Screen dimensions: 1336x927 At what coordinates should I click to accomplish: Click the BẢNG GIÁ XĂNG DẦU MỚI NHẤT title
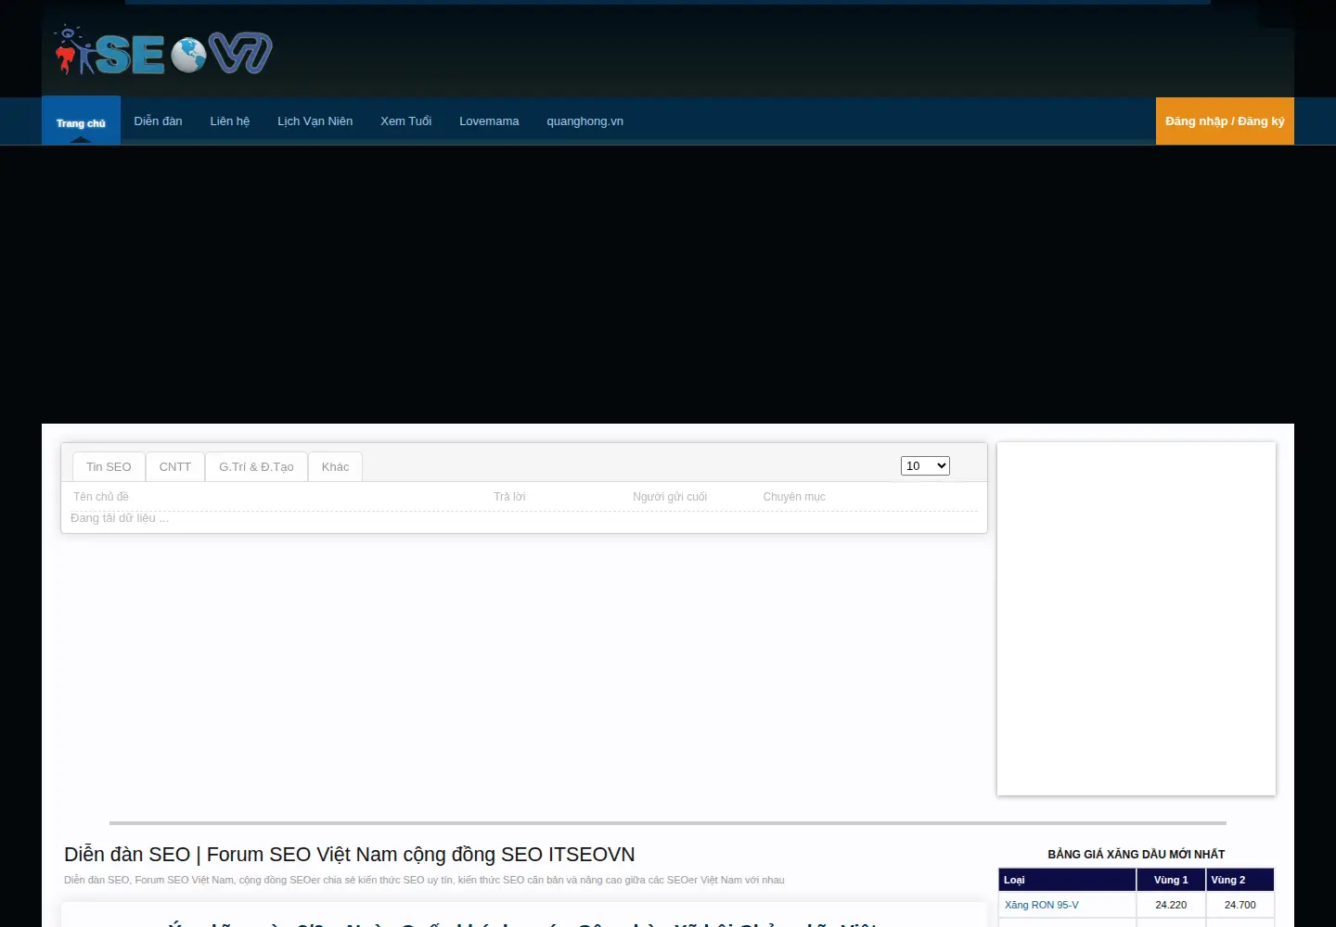pyautogui.click(x=1137, y=854)
